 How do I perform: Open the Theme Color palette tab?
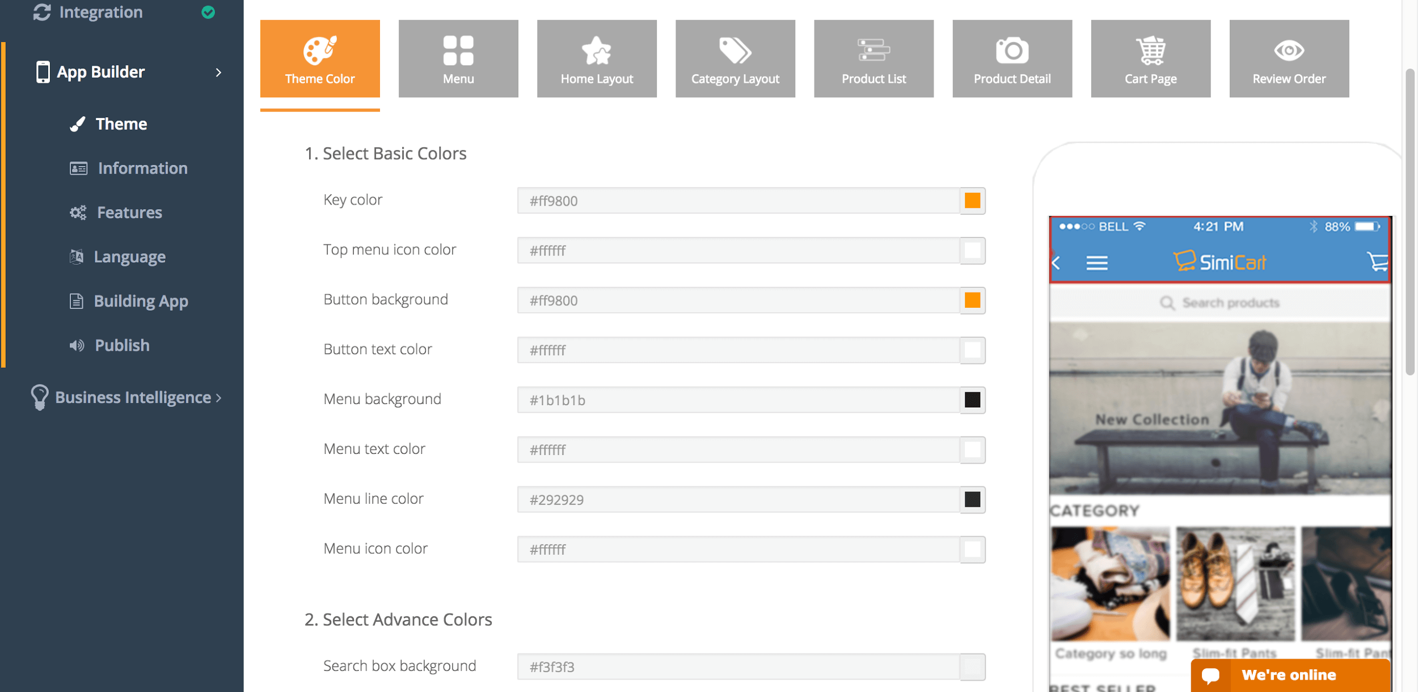point(320,58)
